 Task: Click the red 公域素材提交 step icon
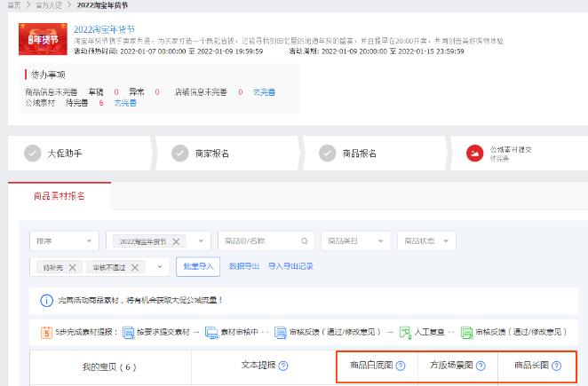pos(474,154)
